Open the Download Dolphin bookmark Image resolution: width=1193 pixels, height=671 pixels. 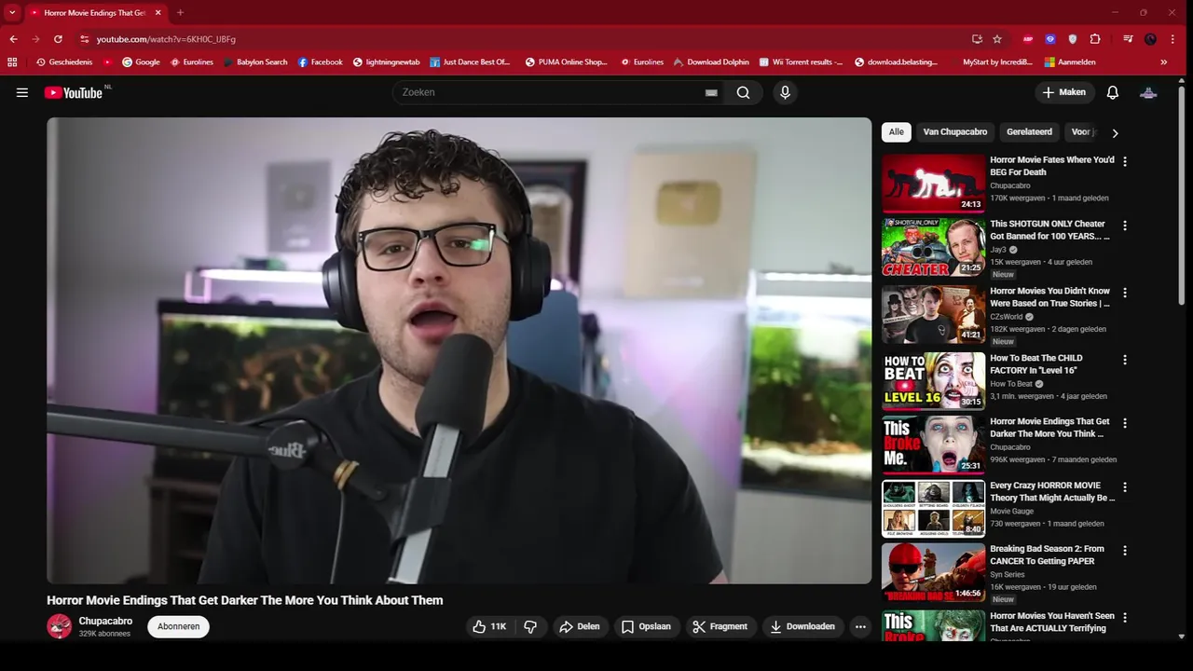[x=711, y=62]
